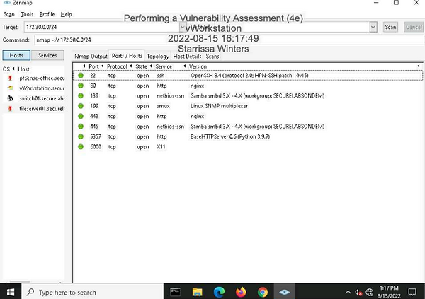The height and width of the screenshot is (299, 425).
Task: Click the Scan button
Action: [390, 27]
